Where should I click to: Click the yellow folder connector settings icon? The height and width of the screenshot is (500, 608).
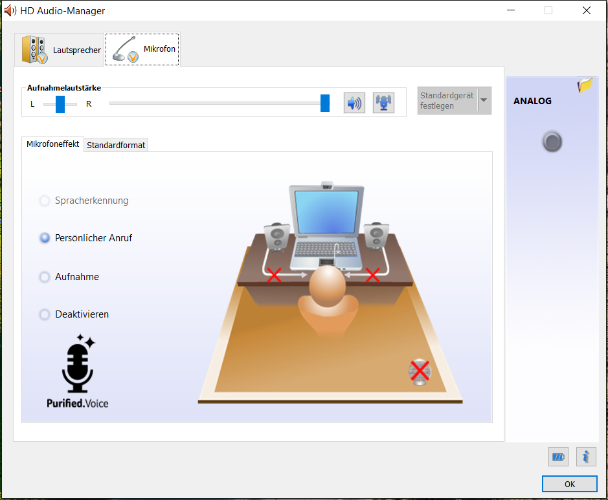click(585, 85)
